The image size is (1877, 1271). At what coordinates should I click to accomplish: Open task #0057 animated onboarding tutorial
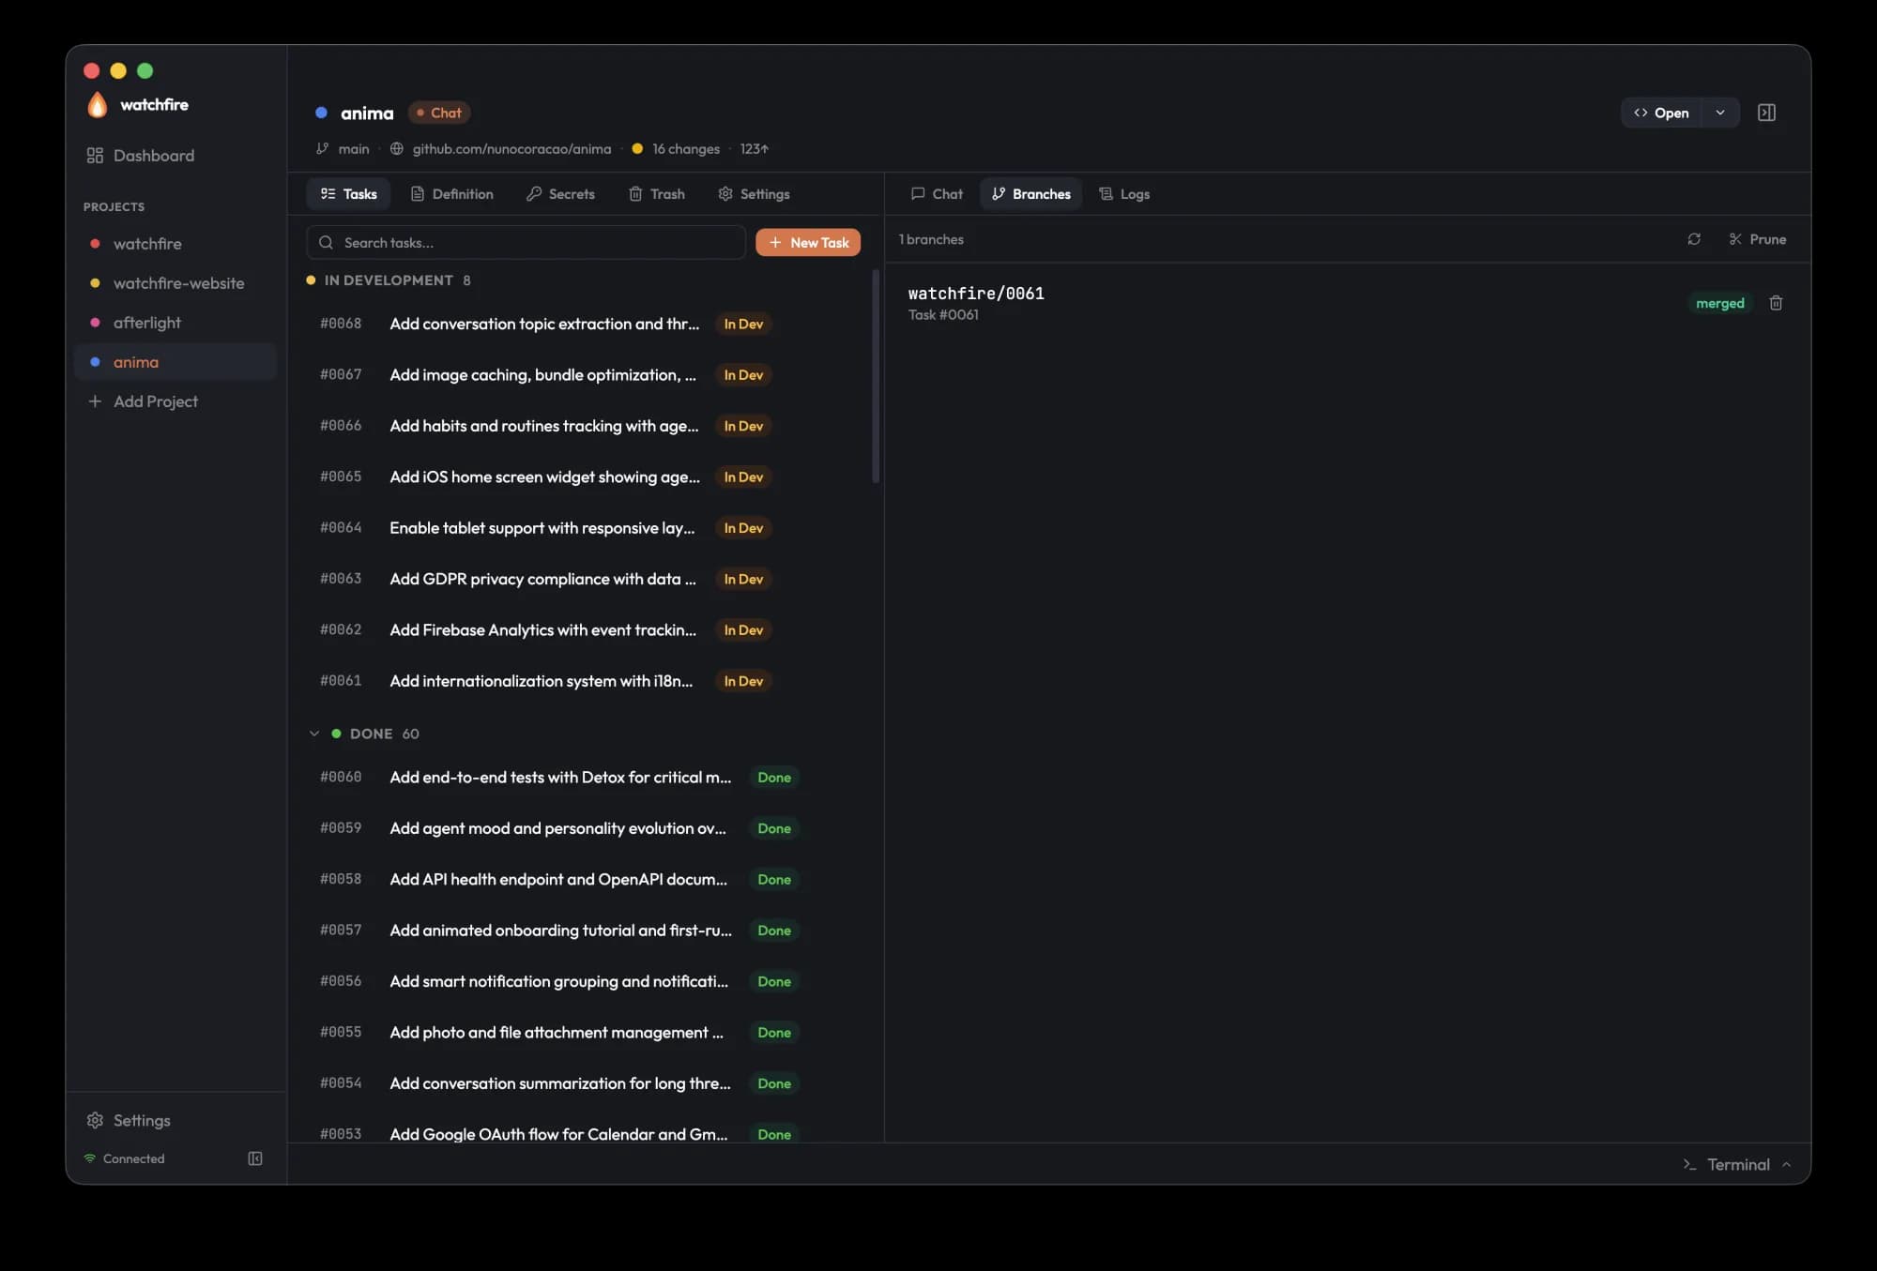click(x=585, y=931)
